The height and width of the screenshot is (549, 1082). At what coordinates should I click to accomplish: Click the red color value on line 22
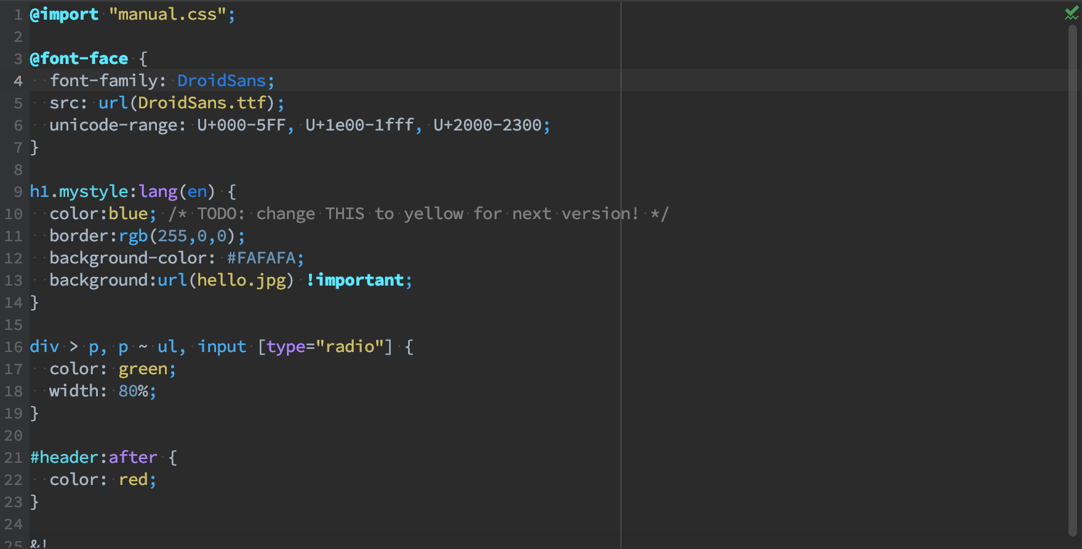[133, 479]
